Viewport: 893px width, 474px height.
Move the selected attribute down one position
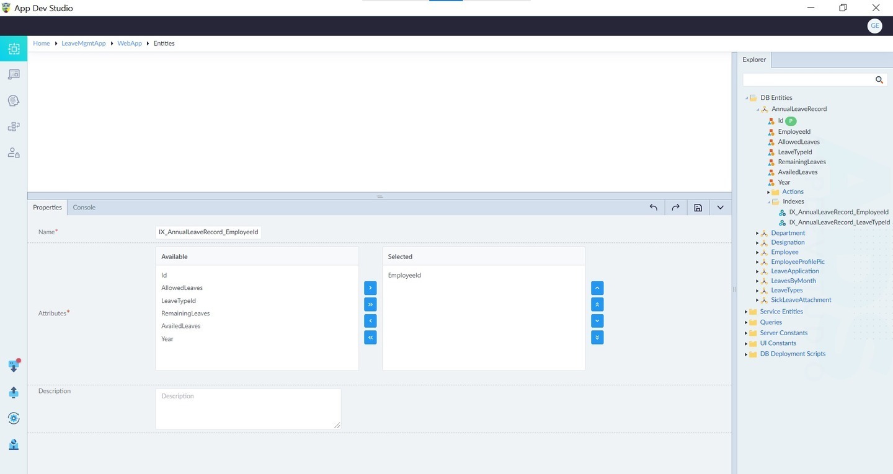coord(597,321)
